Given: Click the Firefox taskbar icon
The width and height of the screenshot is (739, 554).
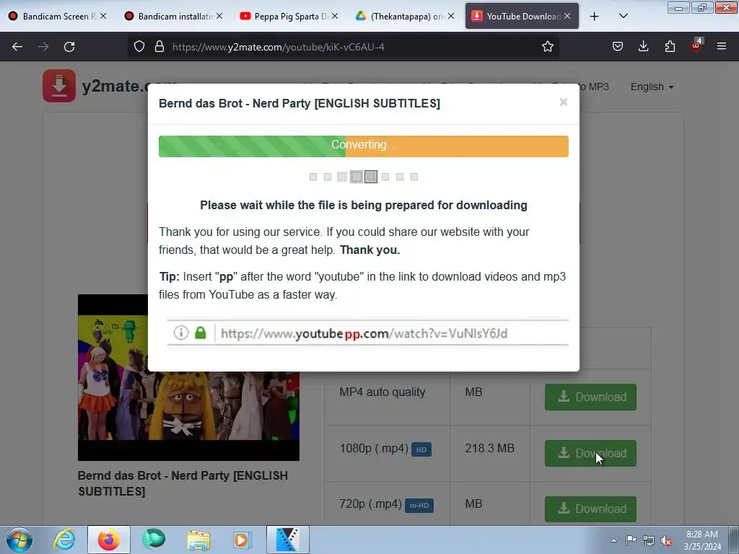Looking at the screenshot, I should pyautogui.click(x=109, y=540).
